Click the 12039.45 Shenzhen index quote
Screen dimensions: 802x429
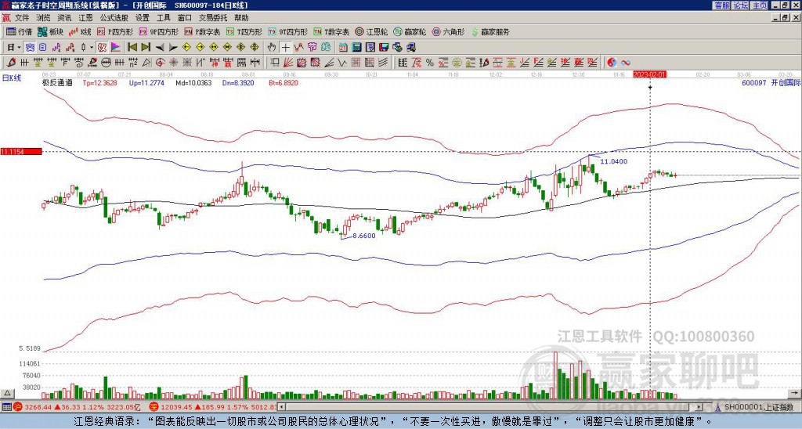[x=177, y=407]
